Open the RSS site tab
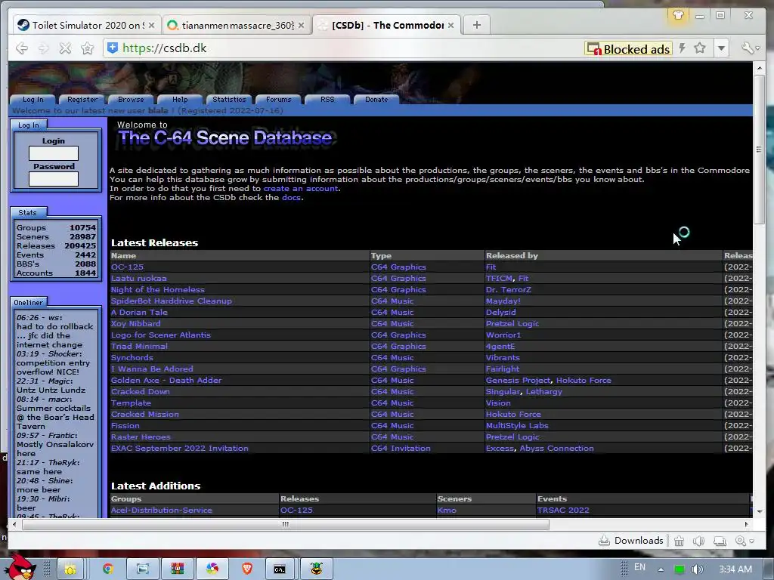Image resolution: width=774 pixels, height=580 pixels. click(x=327, y=100)
